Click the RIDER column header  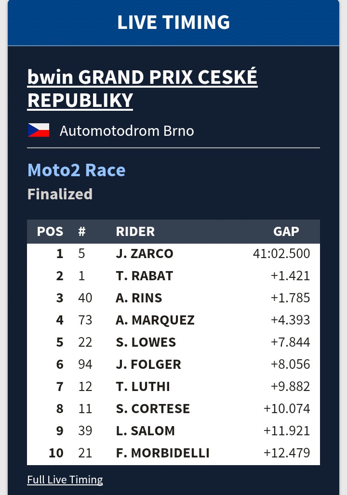pos(135,231)
